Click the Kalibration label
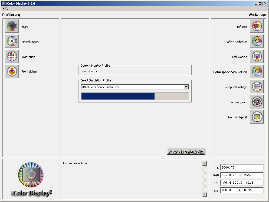Viewport: 269px width, 202px height. [28, 57]
